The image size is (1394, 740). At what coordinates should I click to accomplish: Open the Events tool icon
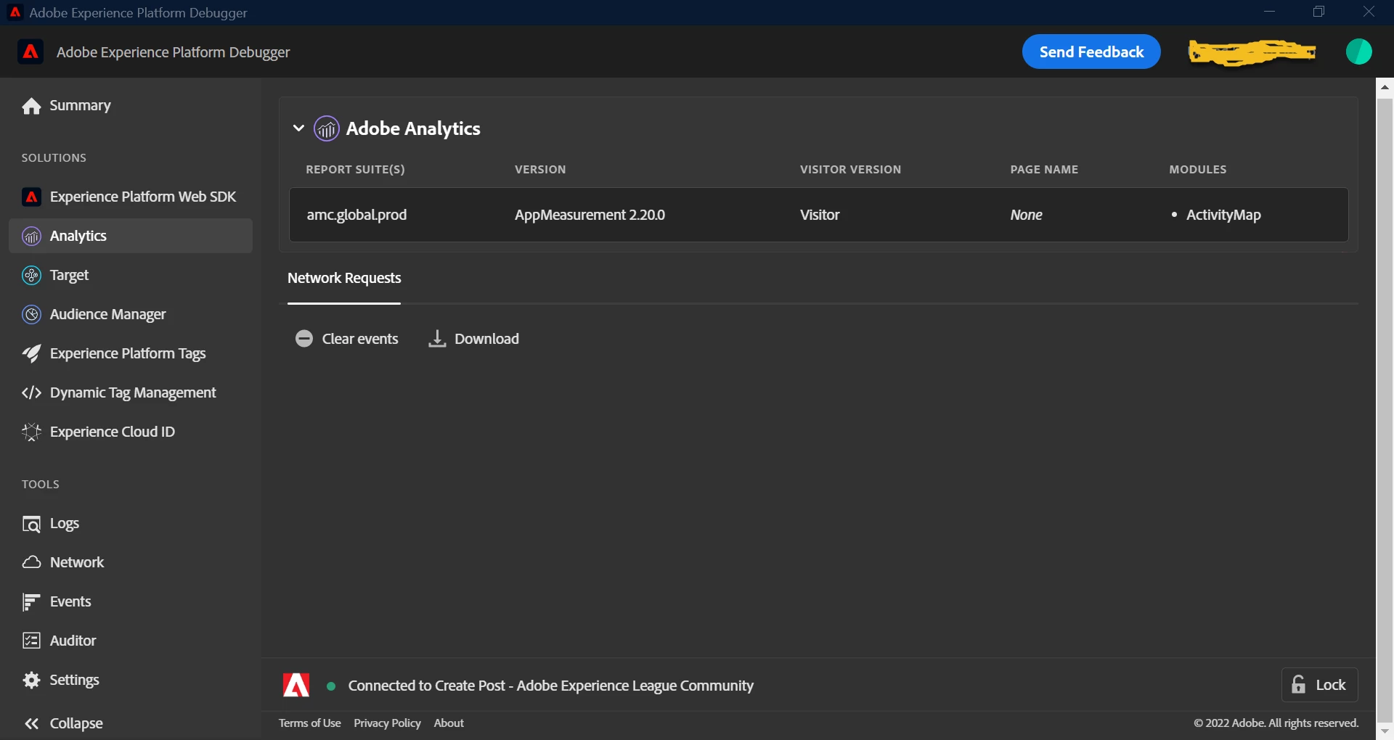pos(31,601)
